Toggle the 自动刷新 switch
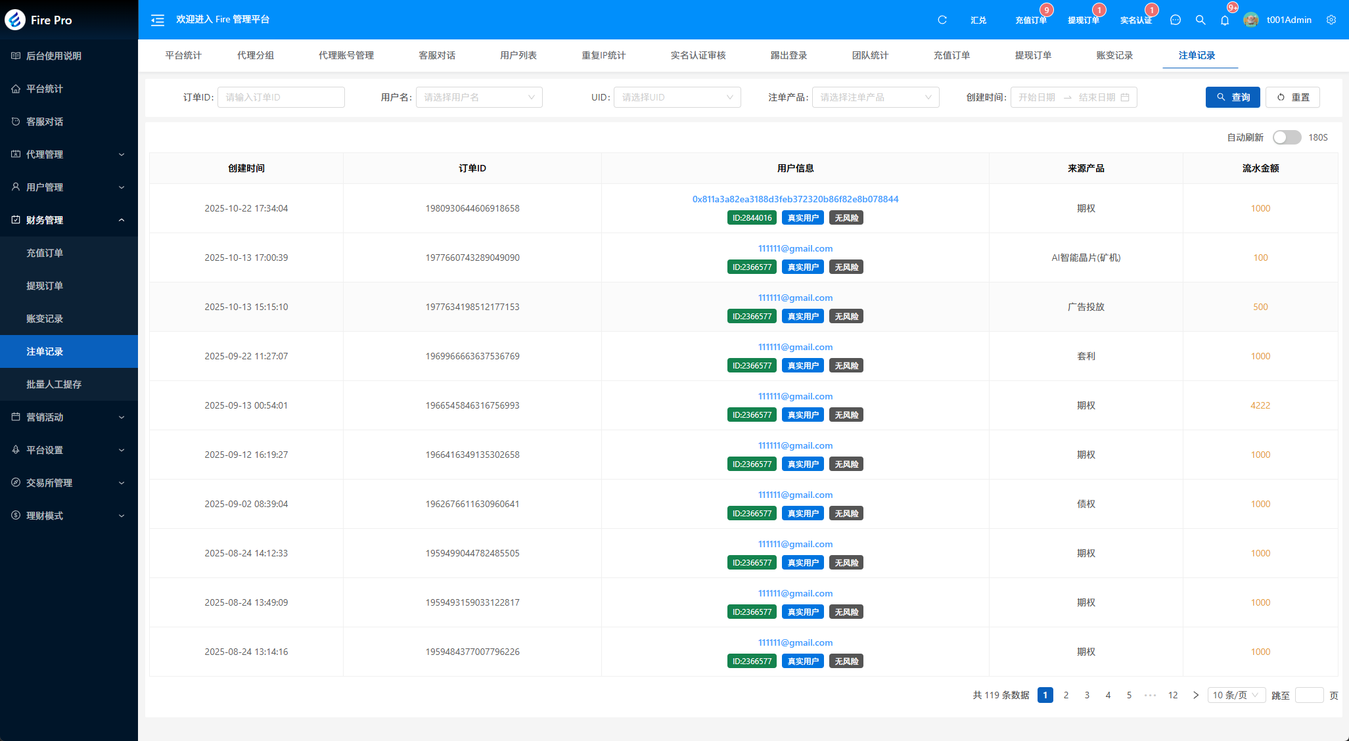 [1286, 137]
